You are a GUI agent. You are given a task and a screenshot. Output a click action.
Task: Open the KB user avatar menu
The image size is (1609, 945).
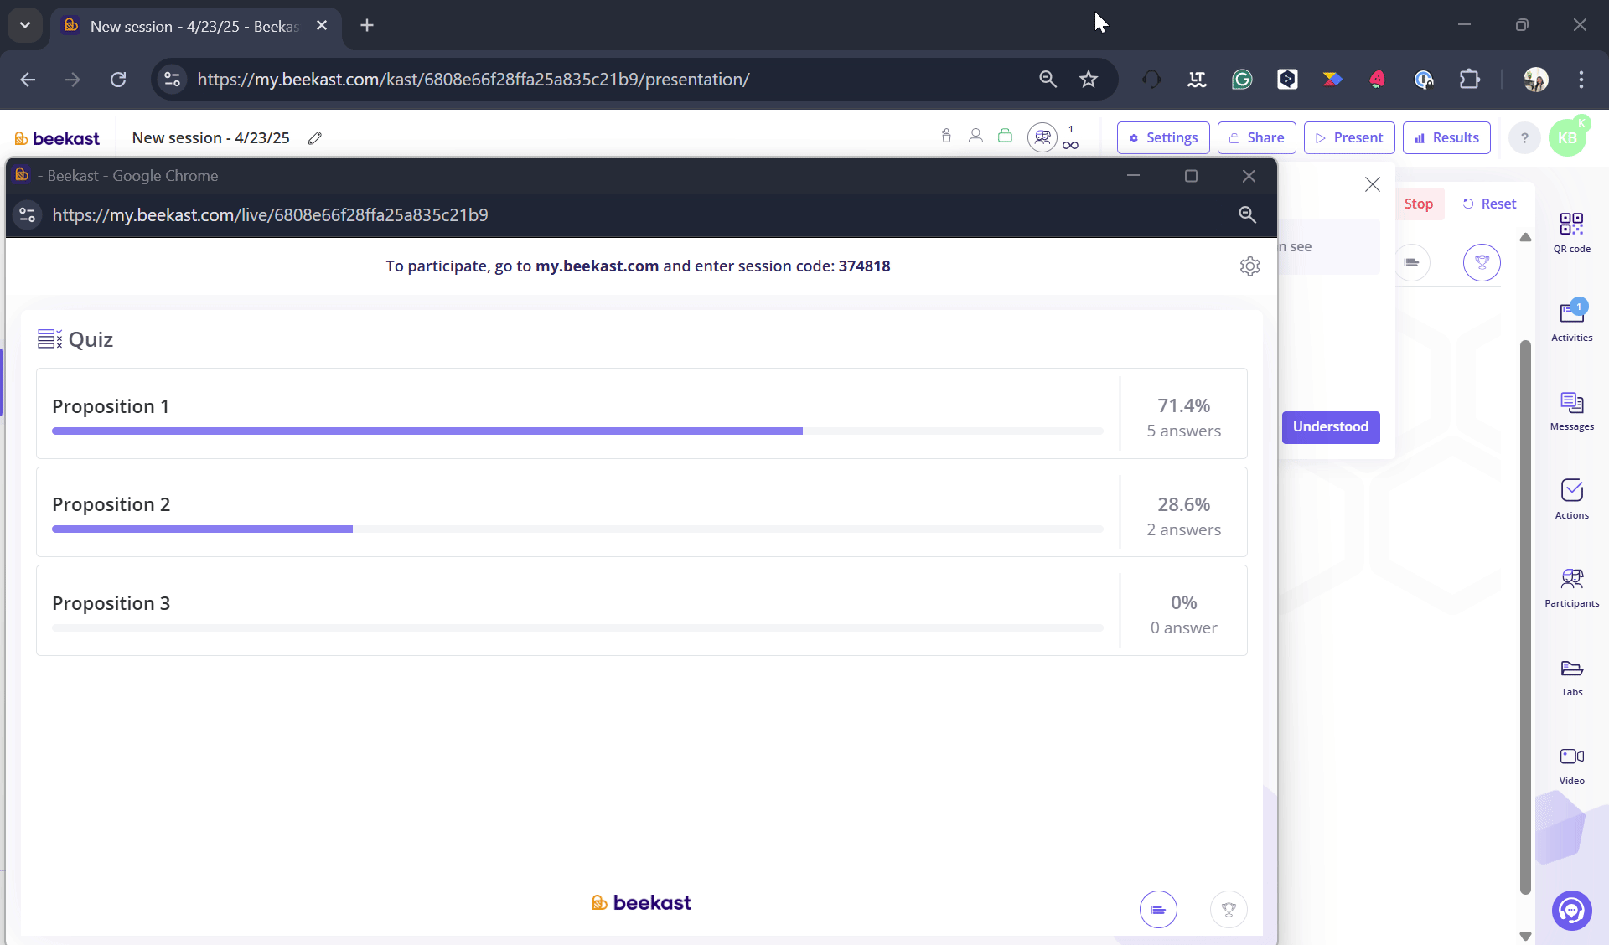(1567, 138)
